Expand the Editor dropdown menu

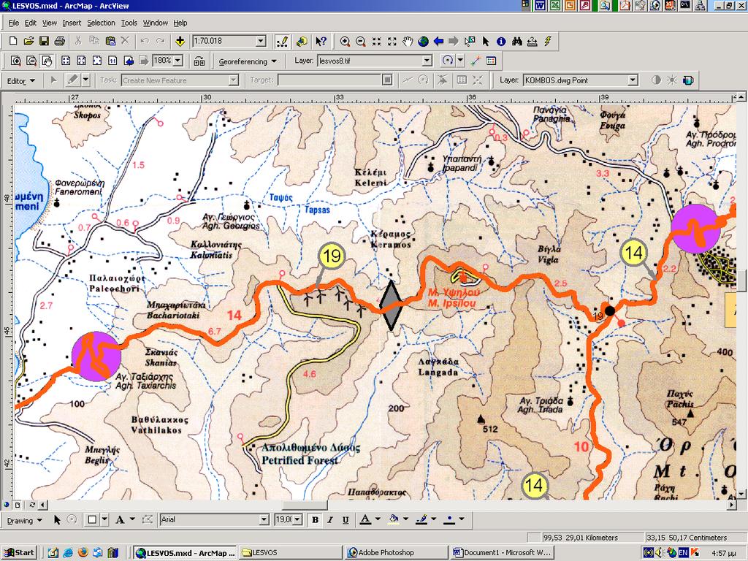coord(21,81)
